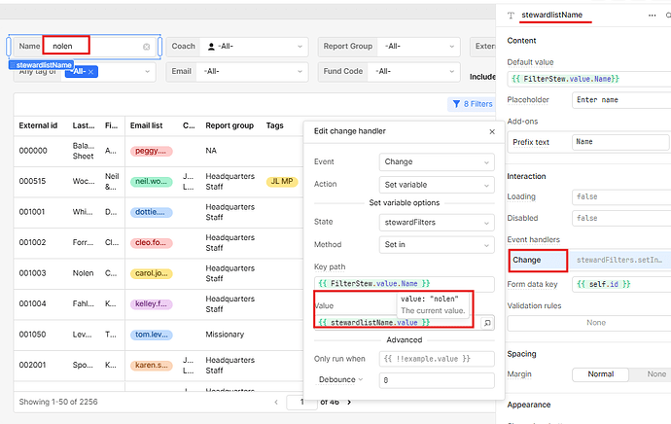Viewport: 671px width, 424px height.
Task: Clear the Name filter with the X icon
Action: [x=147, y=47]
